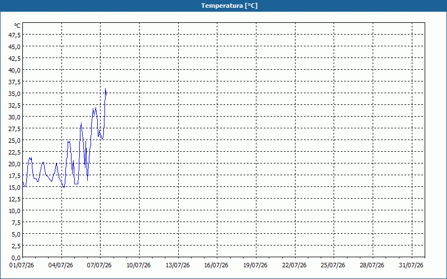Click the 04/07/26 date label
The image size is (447, 279).
point(61,266)
